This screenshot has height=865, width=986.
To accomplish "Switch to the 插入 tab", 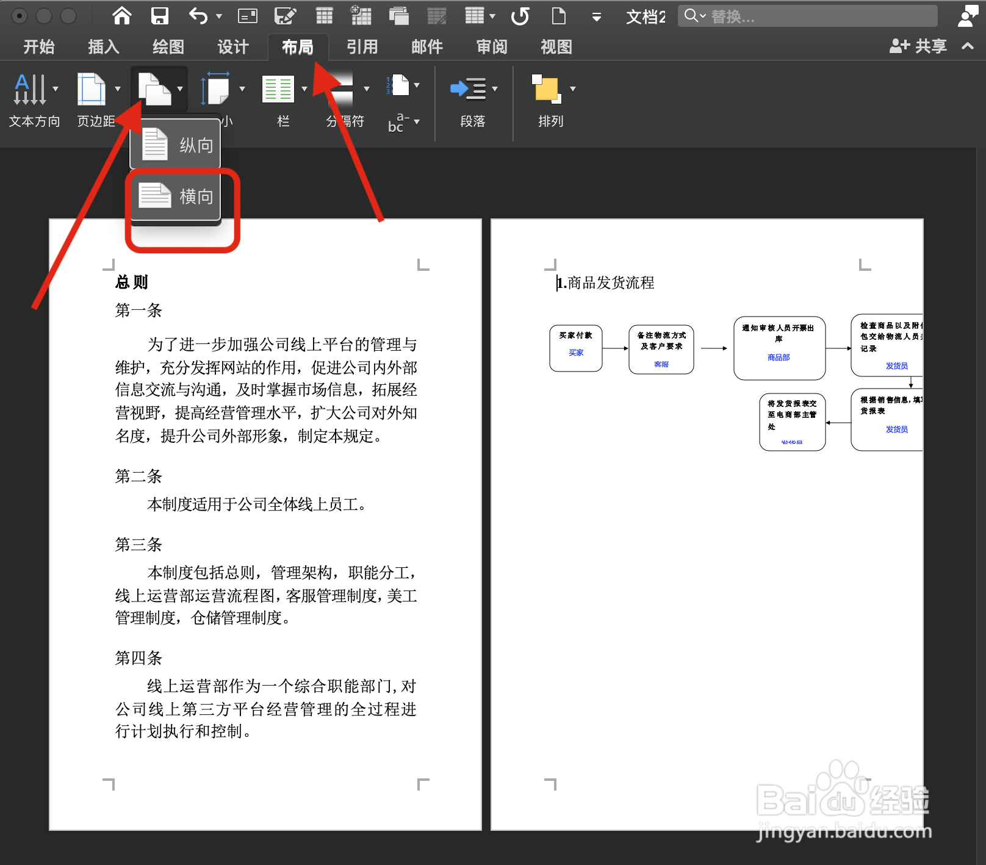I will pos(104,46).
